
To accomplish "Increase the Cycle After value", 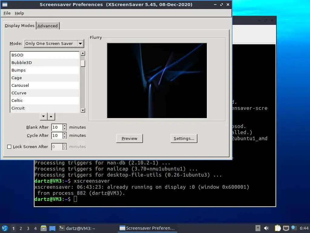I will (65, 134).
